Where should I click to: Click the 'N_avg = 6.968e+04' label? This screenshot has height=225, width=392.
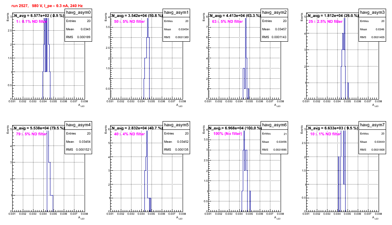tap(226, 128)
